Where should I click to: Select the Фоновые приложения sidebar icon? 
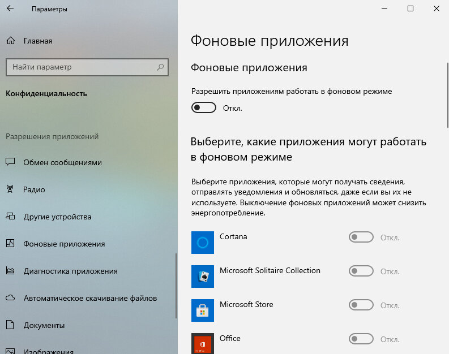(10, 243)
